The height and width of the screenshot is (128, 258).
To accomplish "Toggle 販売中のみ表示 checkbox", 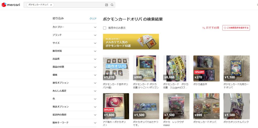I will pos(105,28).
